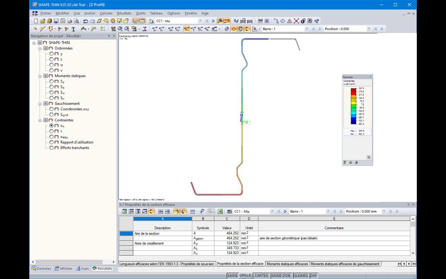
Task: Collapse the Ordonnées tree node
Action: click(40, 48)
